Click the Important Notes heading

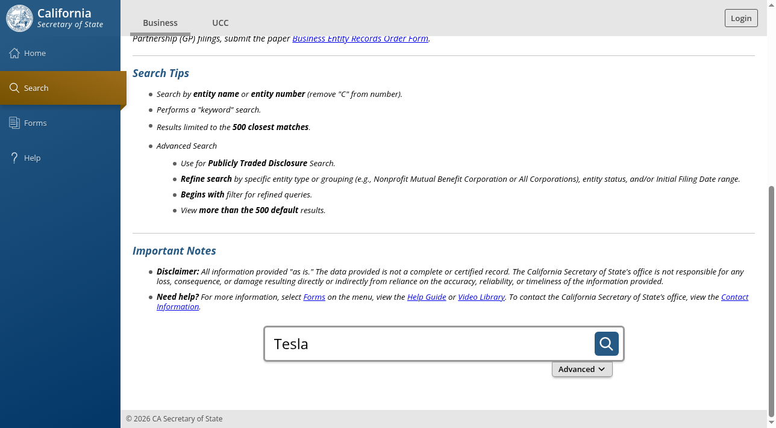tap(174, 251)
